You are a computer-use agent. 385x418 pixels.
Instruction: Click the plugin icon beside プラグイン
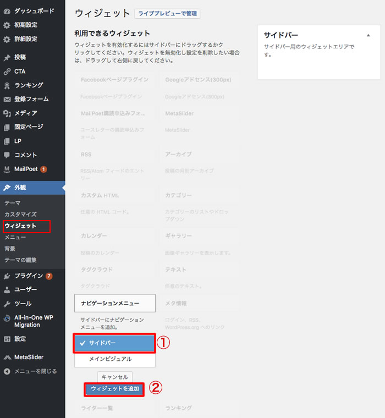(7, 276)
